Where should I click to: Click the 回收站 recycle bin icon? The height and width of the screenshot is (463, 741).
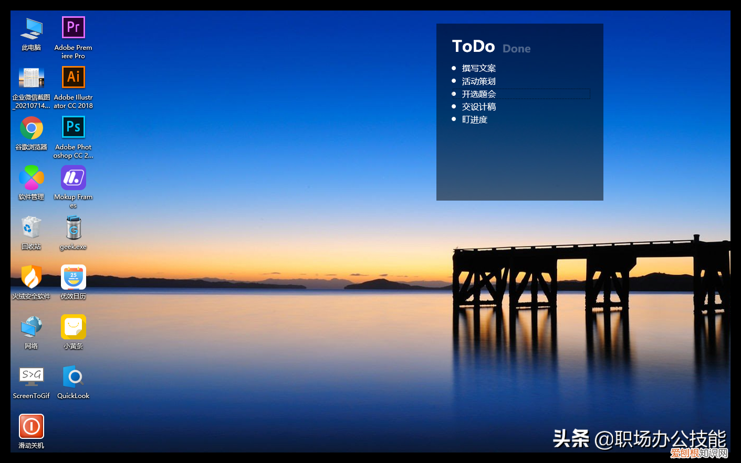coord(32,228)
